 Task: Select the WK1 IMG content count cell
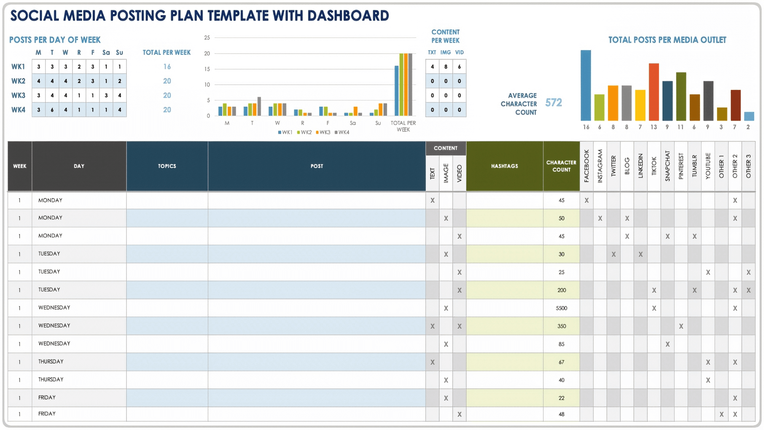[x=446, y=66]
